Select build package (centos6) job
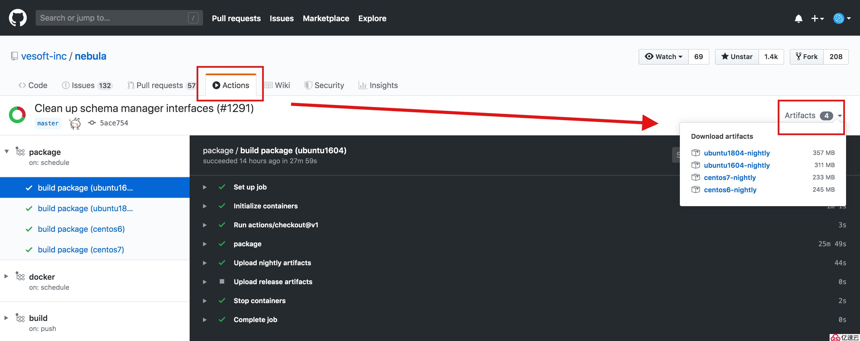 click(x=95, y=229)
